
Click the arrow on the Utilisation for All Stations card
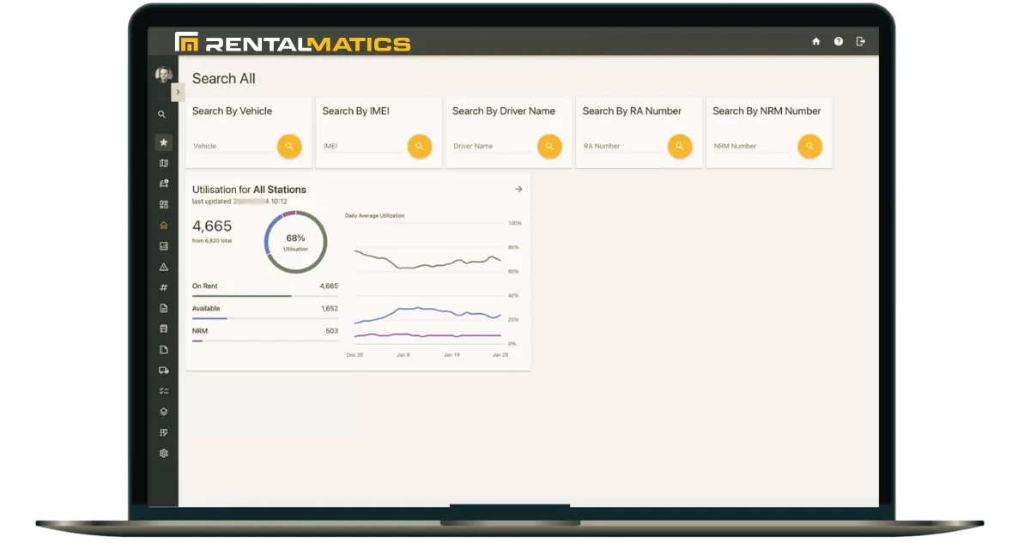(x=518, y=189)
